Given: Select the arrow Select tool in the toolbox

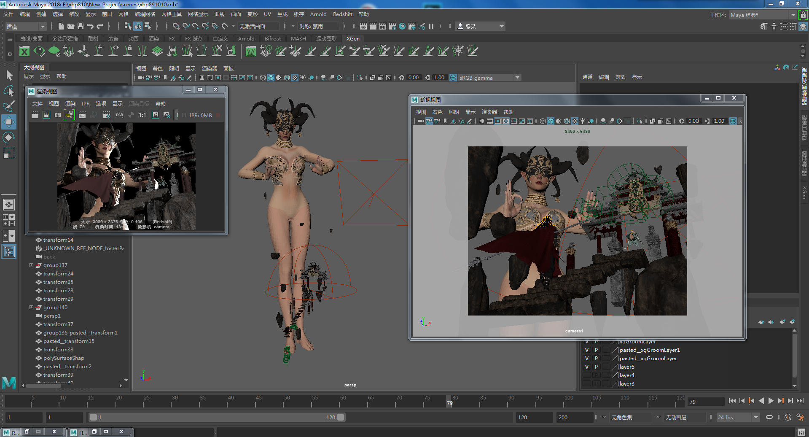Looking at the screenshot, I should (x=9, y=76).
